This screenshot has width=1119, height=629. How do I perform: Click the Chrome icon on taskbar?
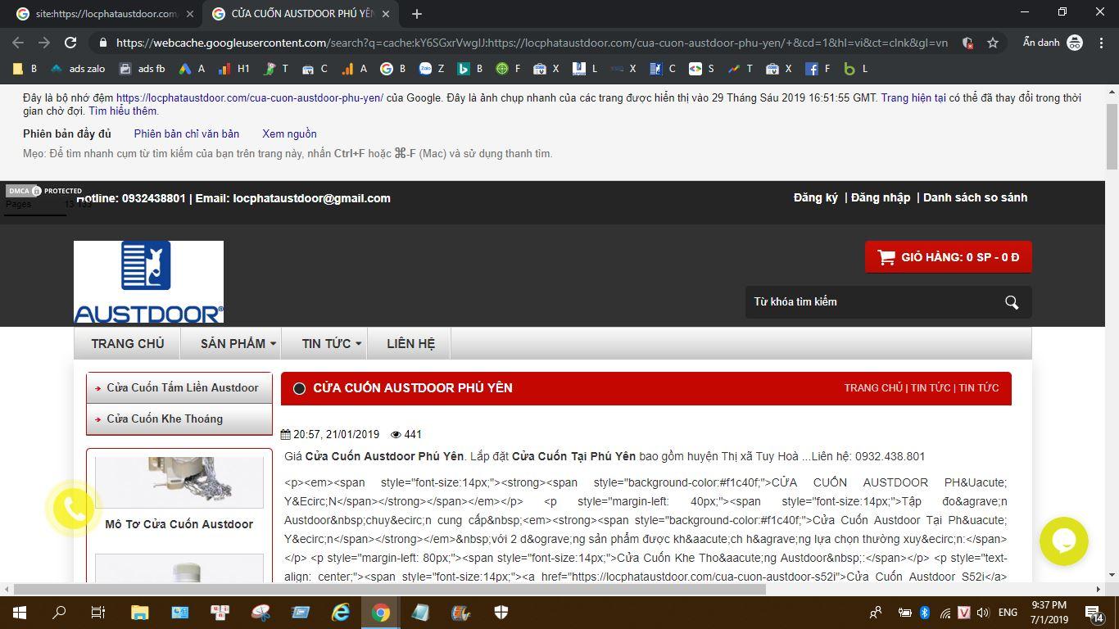click(380, 612)
